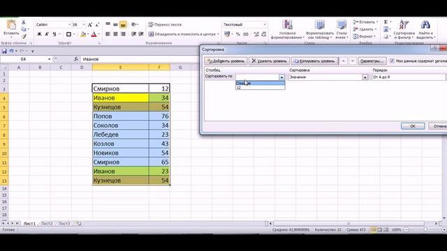The height and width of the screenshot is (251, 447).
Task: Click the Параметры... button
Action: click(x=372, y=61)
